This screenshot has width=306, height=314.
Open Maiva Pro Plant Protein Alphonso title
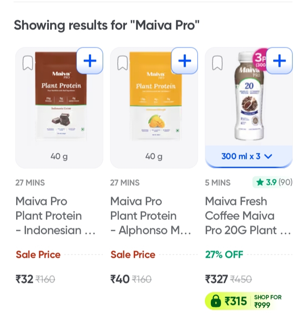coord(150,216)
